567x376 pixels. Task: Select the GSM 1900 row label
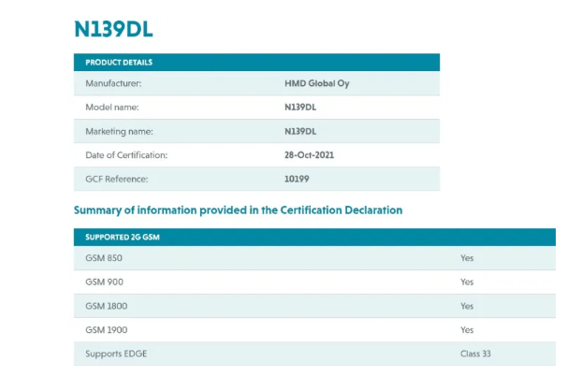click(x=107, y=330)
